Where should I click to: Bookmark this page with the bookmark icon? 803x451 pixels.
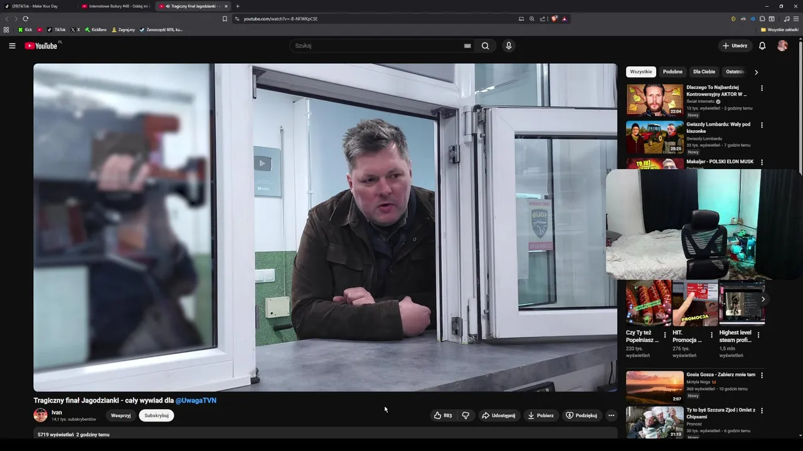point(225,19)
